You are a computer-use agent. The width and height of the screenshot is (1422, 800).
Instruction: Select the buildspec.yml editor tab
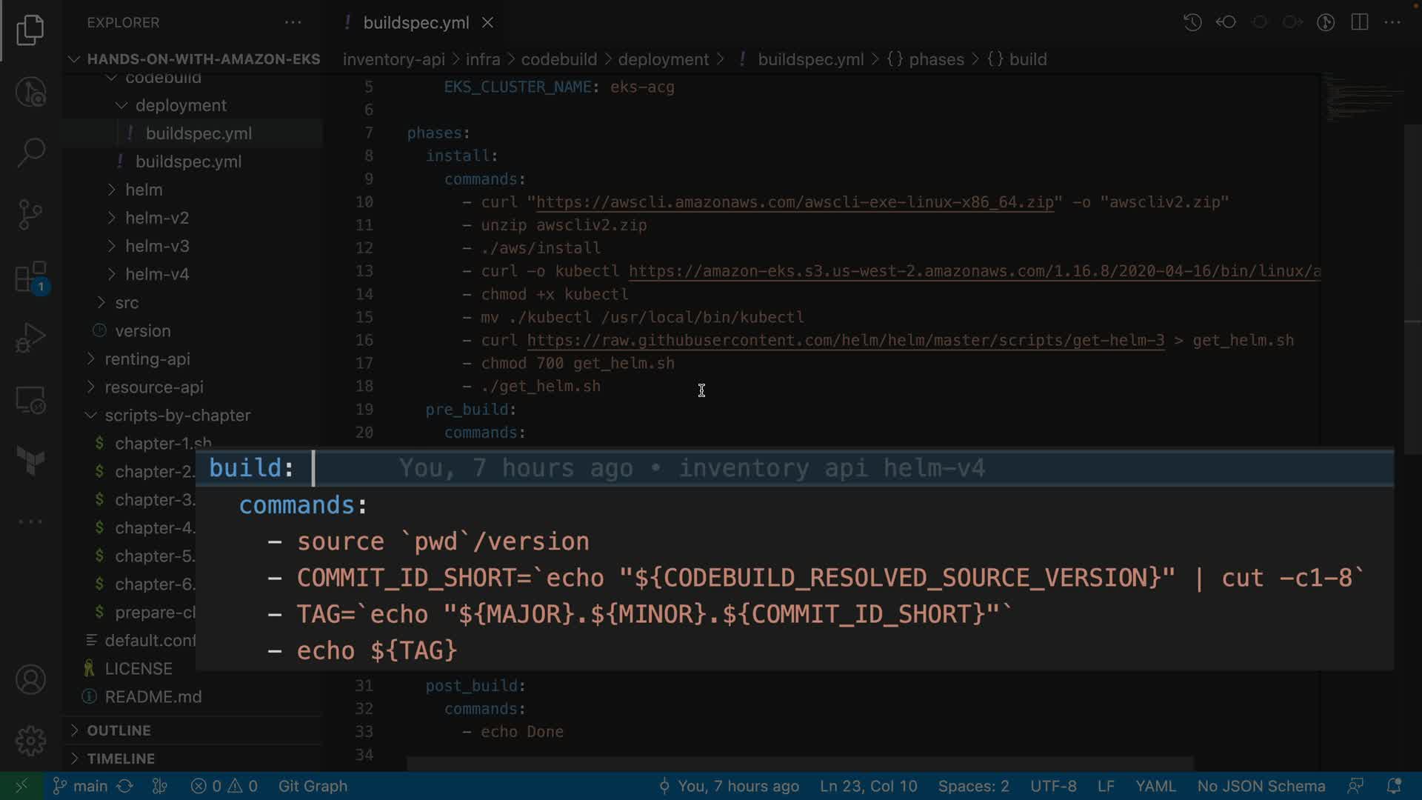[415, 23]
